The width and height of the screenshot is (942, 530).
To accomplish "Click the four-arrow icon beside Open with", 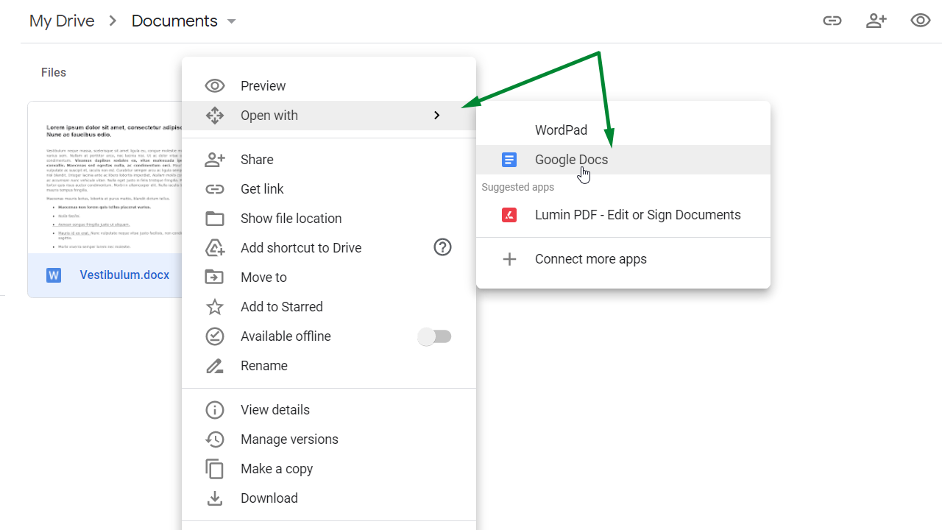I will pyautogui.click(x=214, y=116).
